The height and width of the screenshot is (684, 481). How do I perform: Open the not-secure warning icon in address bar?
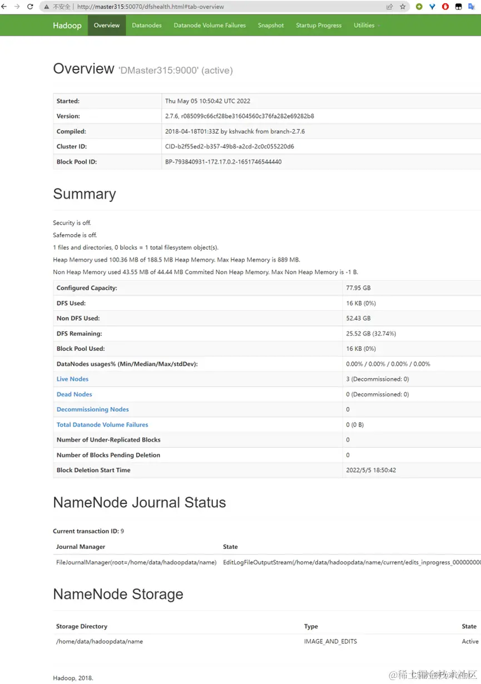pos(47,7)
